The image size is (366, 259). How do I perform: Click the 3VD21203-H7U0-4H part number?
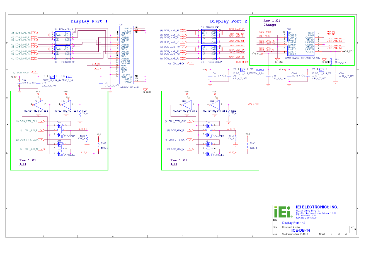pos(129,87)
